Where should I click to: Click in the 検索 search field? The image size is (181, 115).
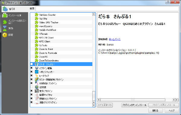107,9
